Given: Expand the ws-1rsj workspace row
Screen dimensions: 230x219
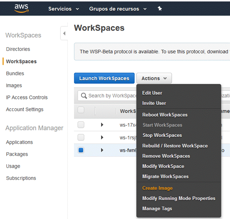Looking at the screenshot, I should tap(102, 137).
